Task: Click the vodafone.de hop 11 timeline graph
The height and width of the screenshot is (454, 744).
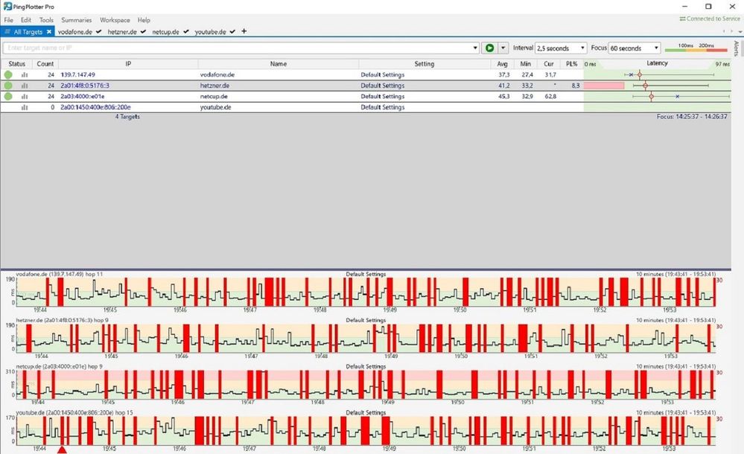Action: click(366, 292)
